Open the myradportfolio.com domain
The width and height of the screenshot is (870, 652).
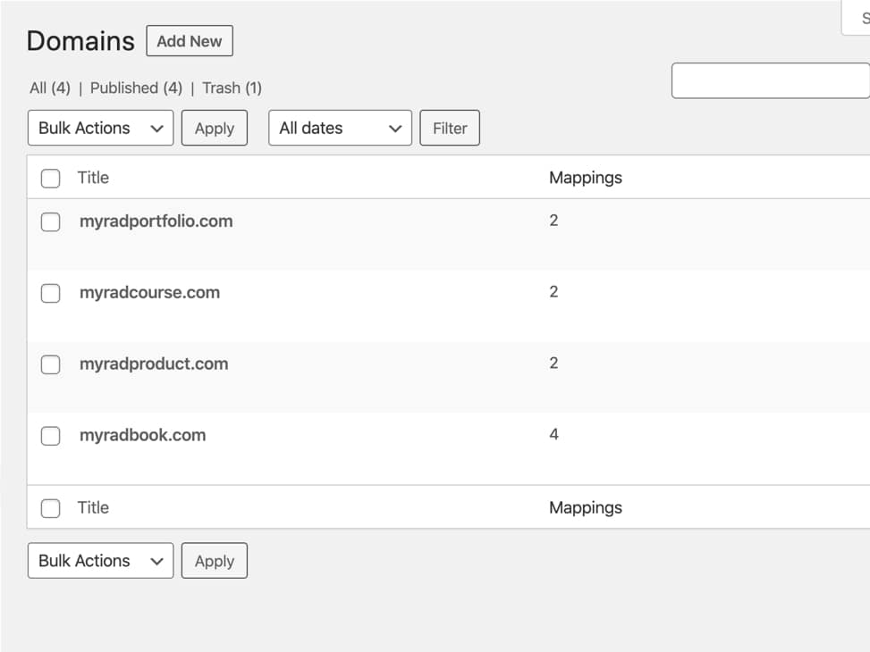[x=156, y=222]
